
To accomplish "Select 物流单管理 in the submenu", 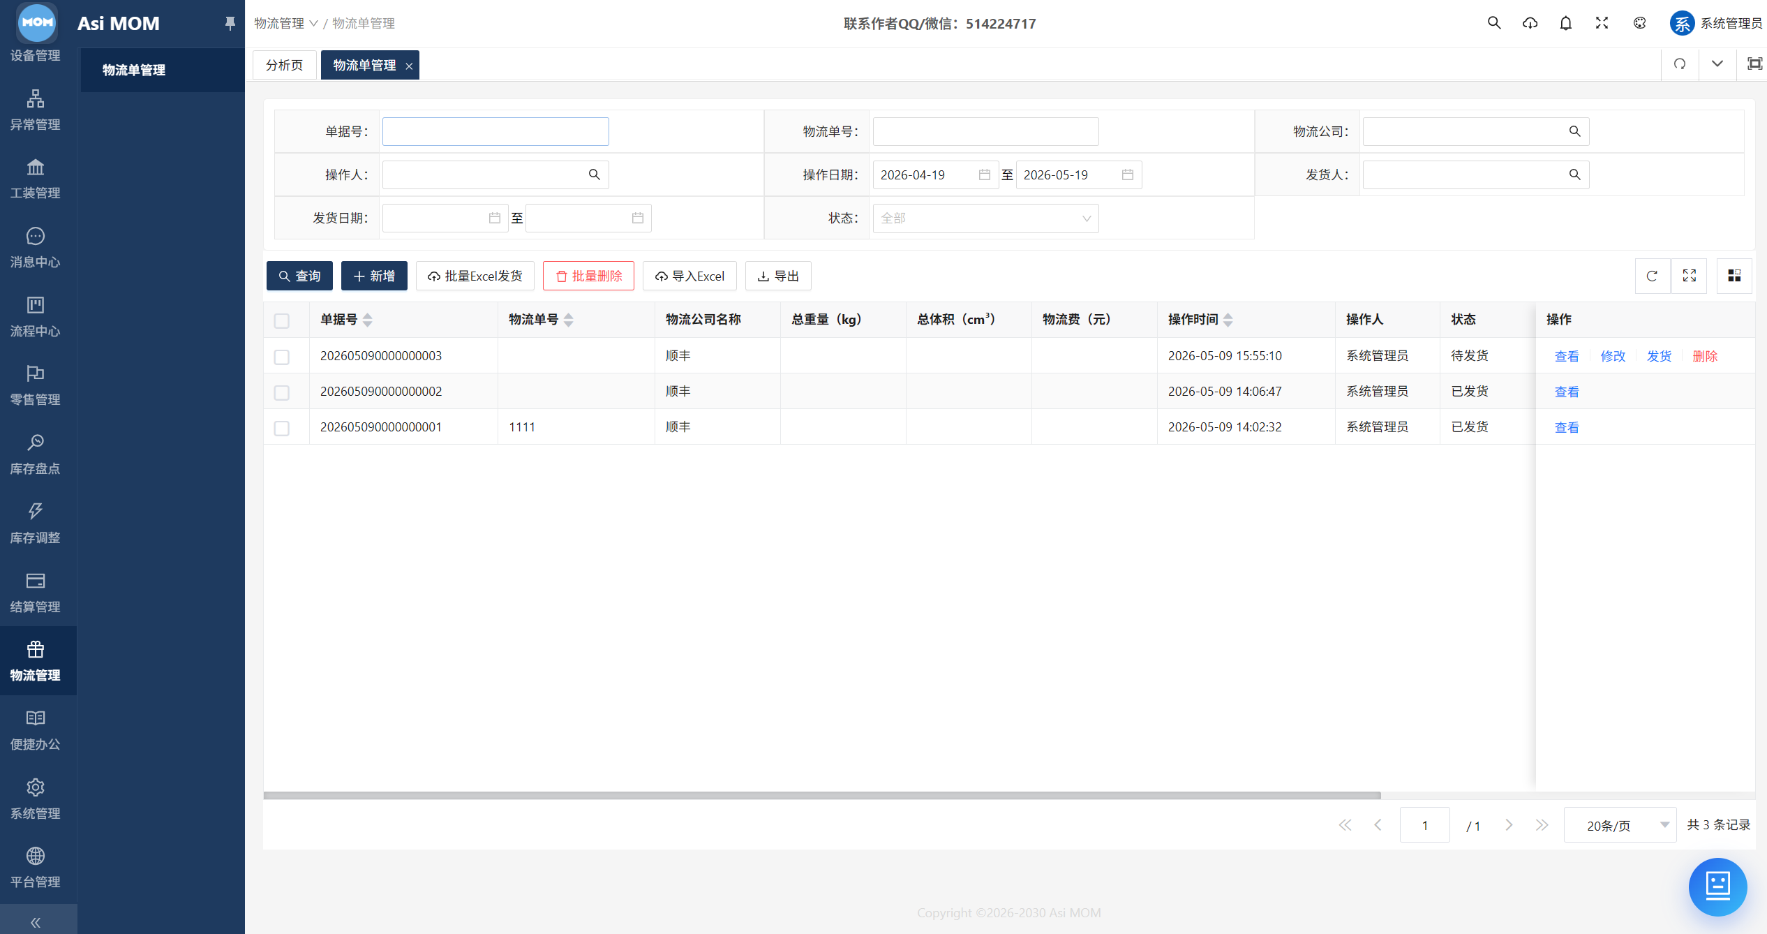I will tap(163, 70).
